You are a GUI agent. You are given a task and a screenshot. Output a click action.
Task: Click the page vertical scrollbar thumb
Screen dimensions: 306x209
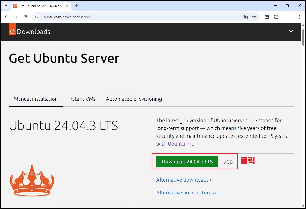[x=303, y=37]
